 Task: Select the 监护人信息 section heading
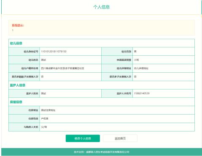click(18, 85)
